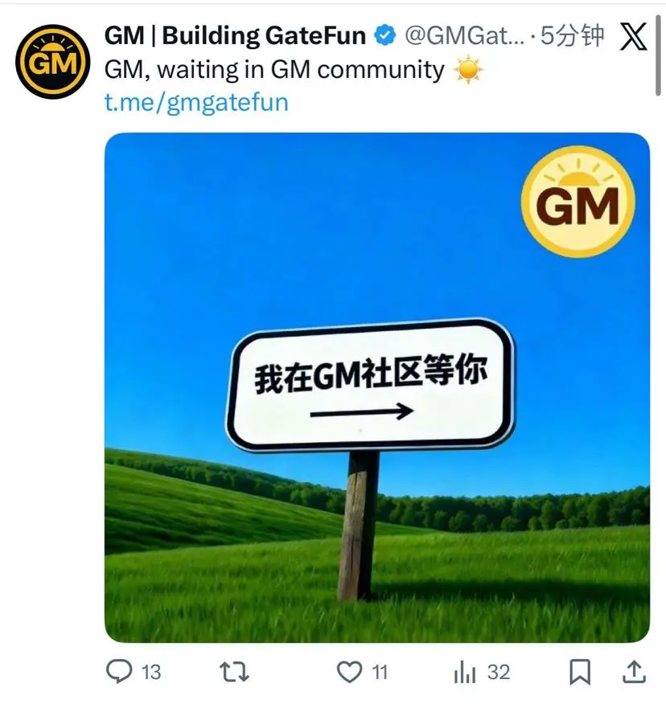
Task: Click the reply count 13
Action: [151, 673]
